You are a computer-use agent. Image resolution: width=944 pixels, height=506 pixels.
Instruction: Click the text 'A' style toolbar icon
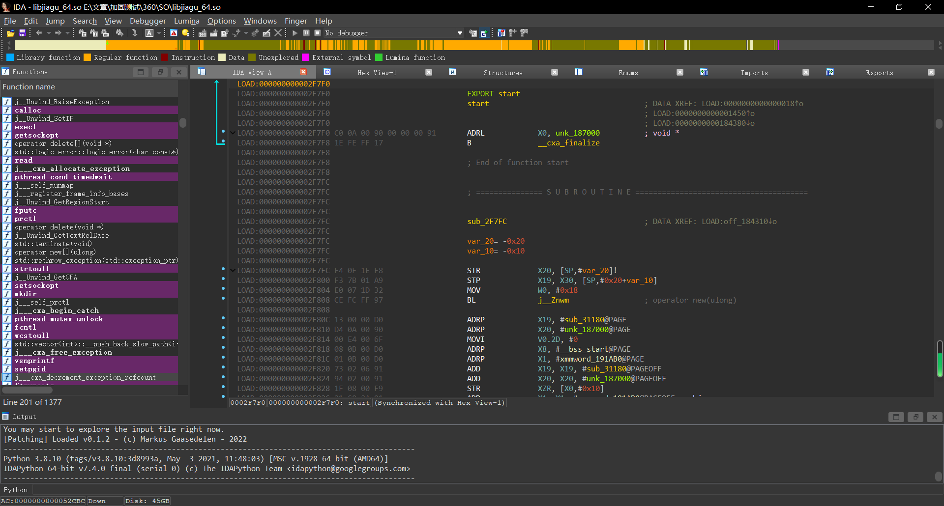pos(149,33)
